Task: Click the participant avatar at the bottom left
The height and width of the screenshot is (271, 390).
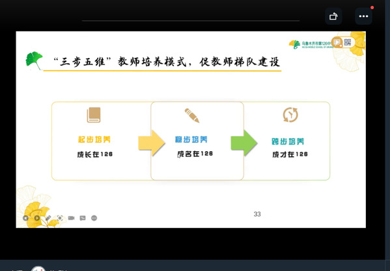Action: (x=38, y=269)
